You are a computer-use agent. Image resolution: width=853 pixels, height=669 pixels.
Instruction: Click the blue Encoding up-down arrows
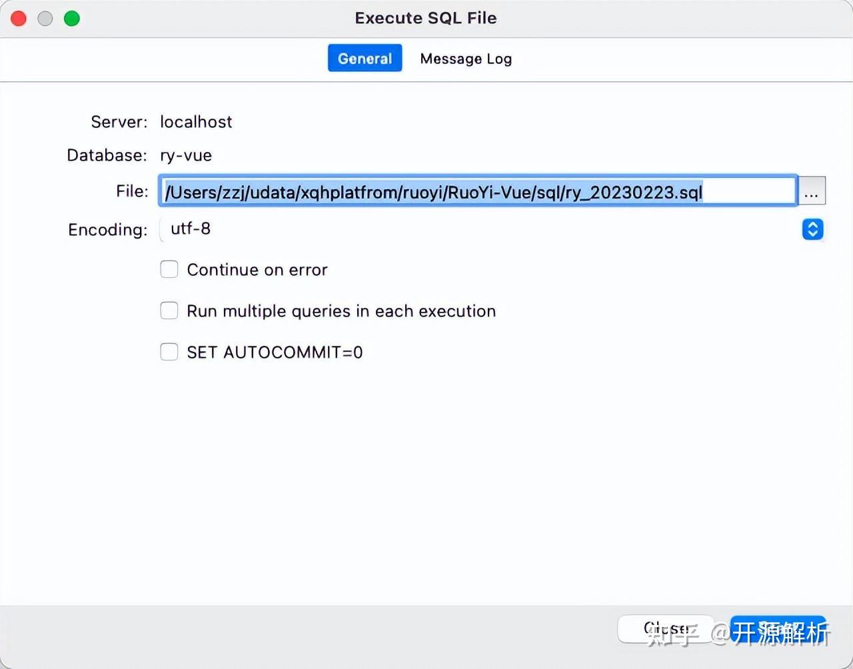812,229
